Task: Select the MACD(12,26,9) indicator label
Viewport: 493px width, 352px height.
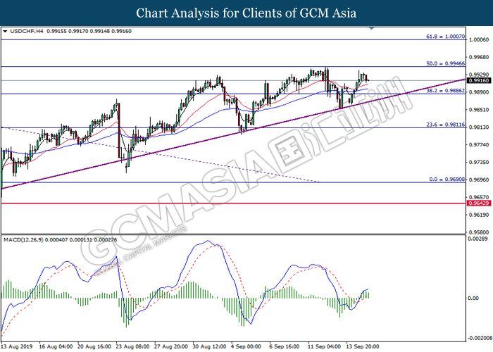Action: tap(23, 240)
